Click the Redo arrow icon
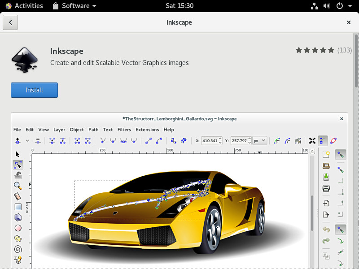359x269 pixels. [326, 240]
